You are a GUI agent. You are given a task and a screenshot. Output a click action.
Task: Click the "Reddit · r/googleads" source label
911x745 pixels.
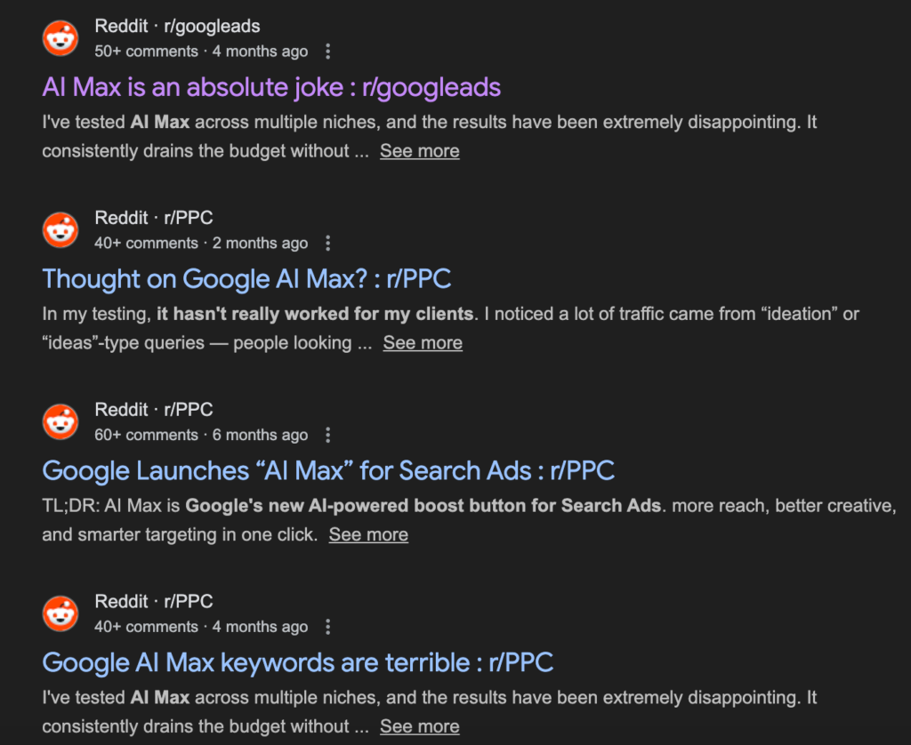pyautogui.click(x=177, y=27)
